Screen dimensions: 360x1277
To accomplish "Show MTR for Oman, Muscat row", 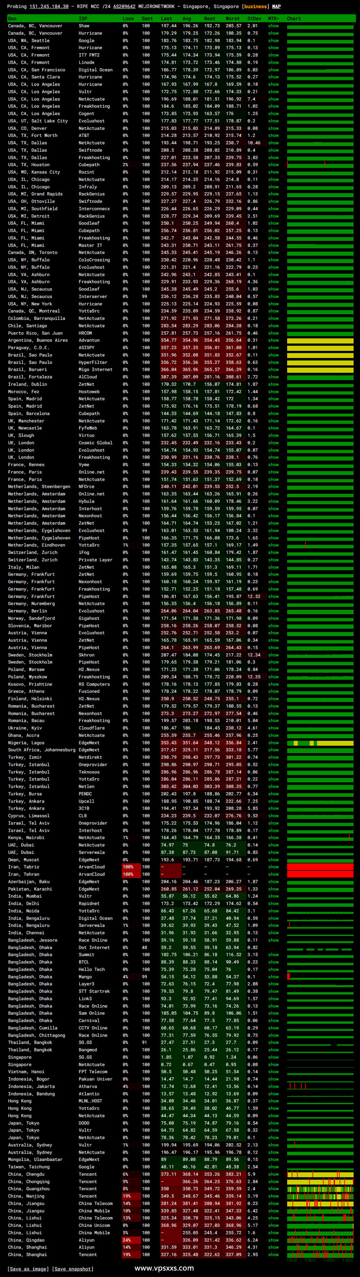I will (x=273, y=859).
